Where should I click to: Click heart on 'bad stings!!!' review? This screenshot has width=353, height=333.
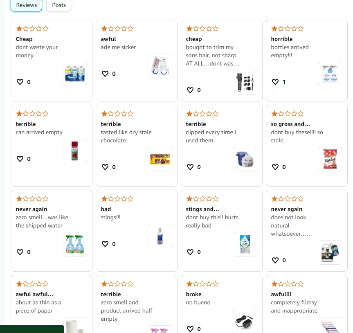[x=105, y=244]
